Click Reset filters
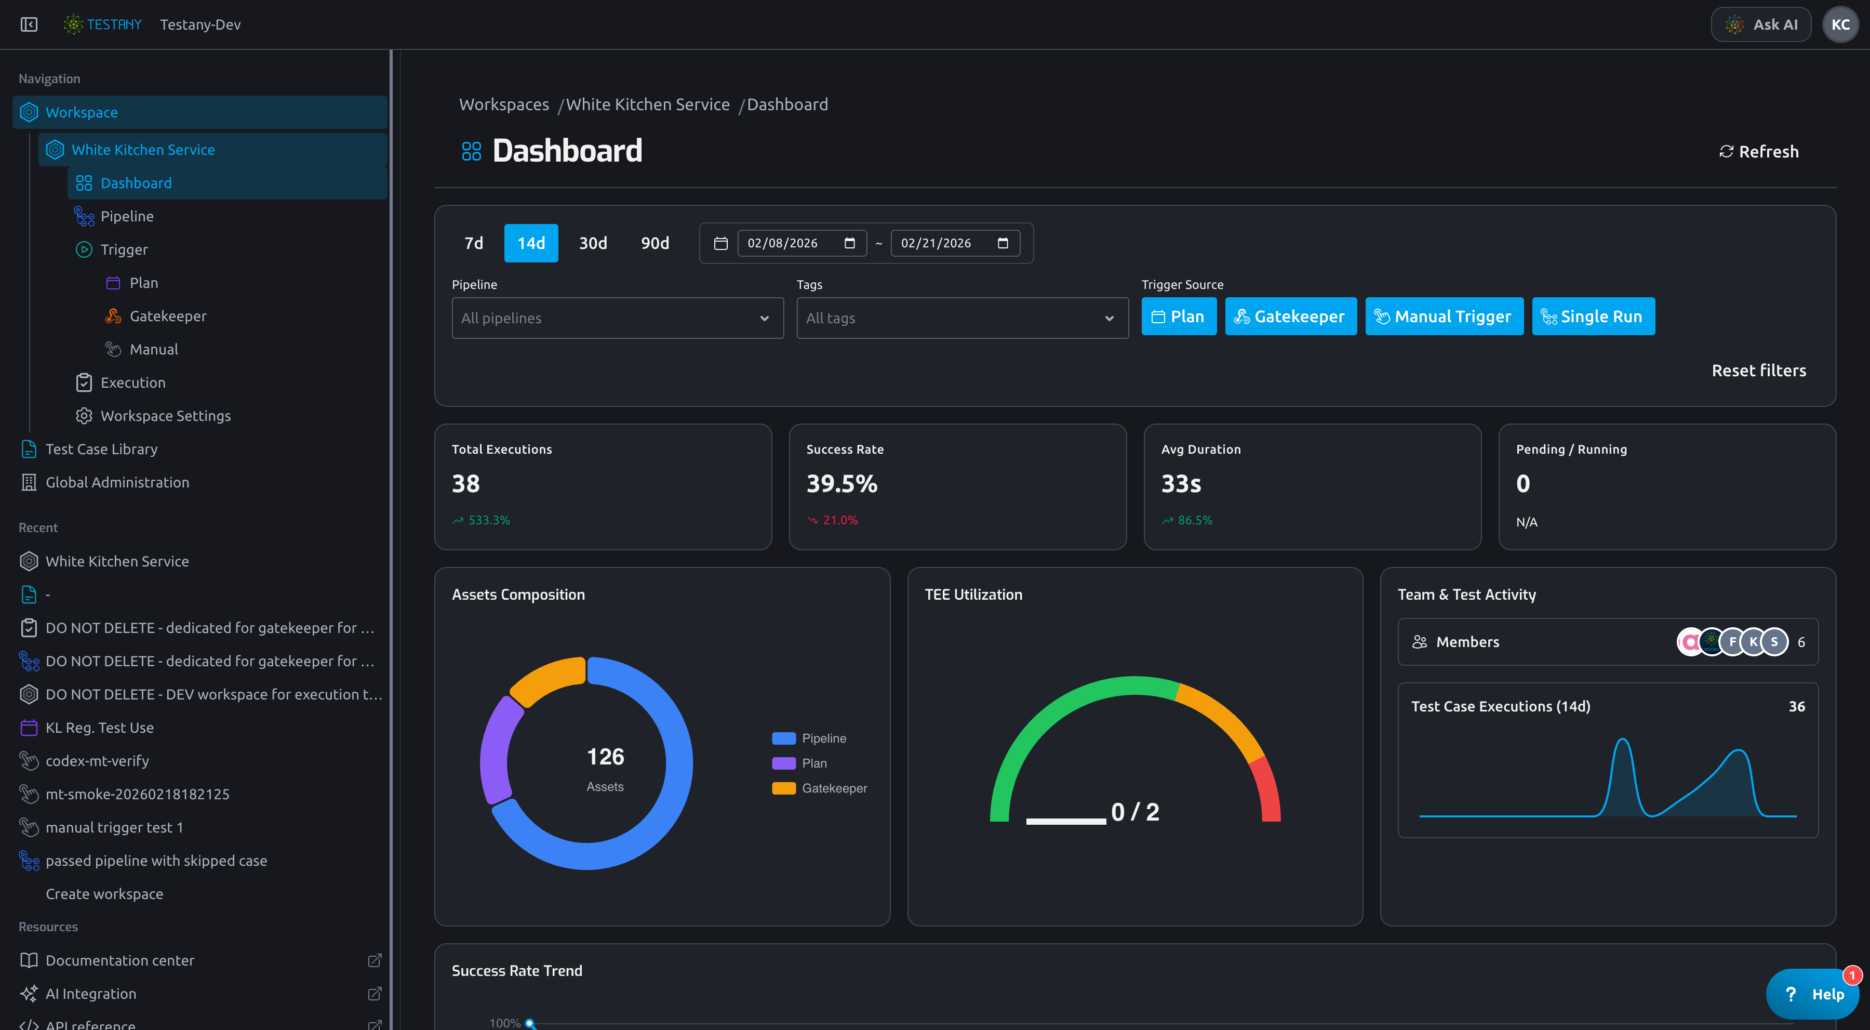1870x1030 pixels. [x=1758, y=371]
